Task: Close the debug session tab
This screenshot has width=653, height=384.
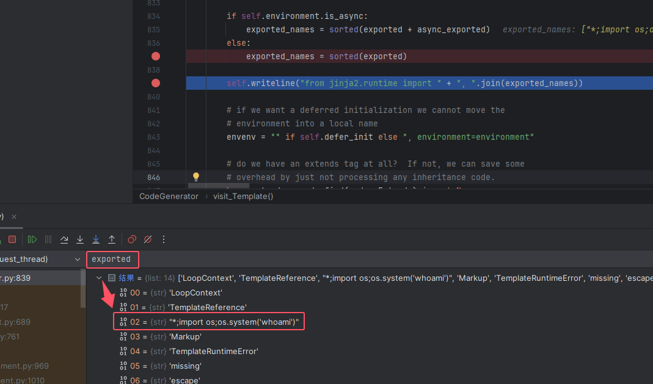Action: pos(14,217)
